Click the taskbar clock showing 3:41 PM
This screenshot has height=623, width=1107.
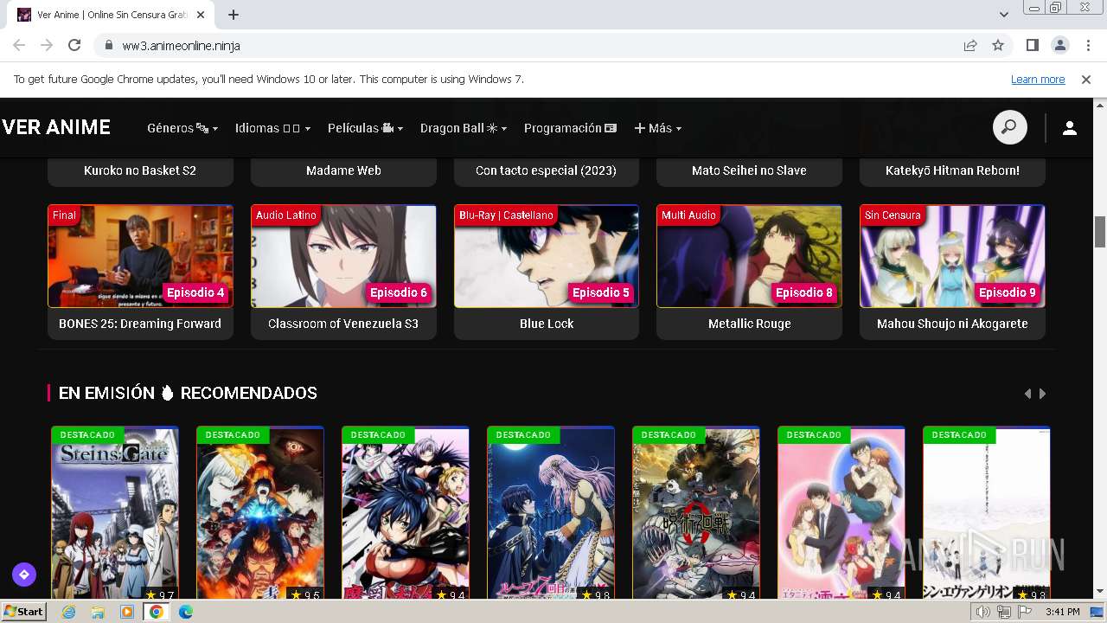(1062, 612)
